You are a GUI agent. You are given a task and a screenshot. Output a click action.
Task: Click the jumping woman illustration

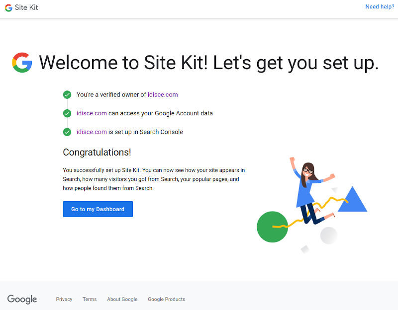coord(312,191)
